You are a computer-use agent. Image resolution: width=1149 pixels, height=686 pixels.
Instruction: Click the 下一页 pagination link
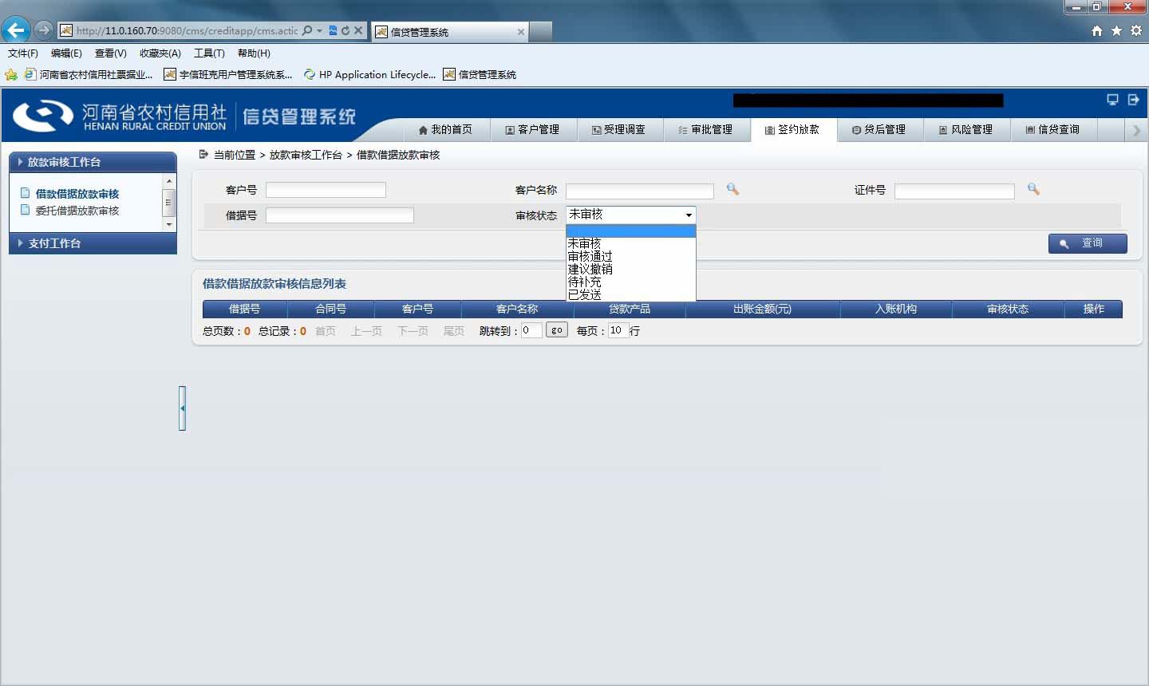[x=413, y=331]
